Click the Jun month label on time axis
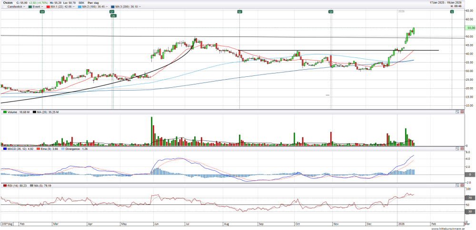Viewport: 476px width, 230px height. 156,224
